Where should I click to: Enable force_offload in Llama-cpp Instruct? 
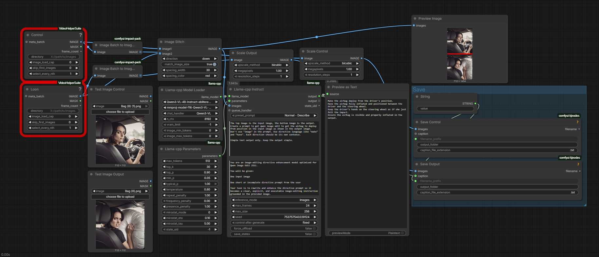(x=314, y=228)
